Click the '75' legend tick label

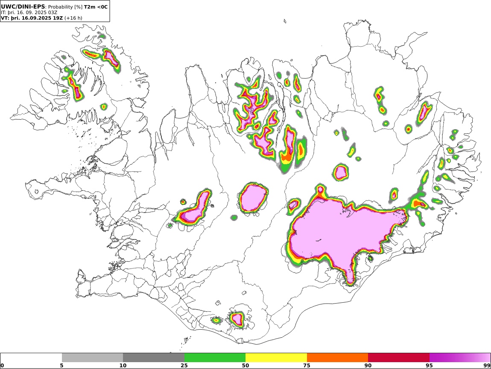(307, 366)
